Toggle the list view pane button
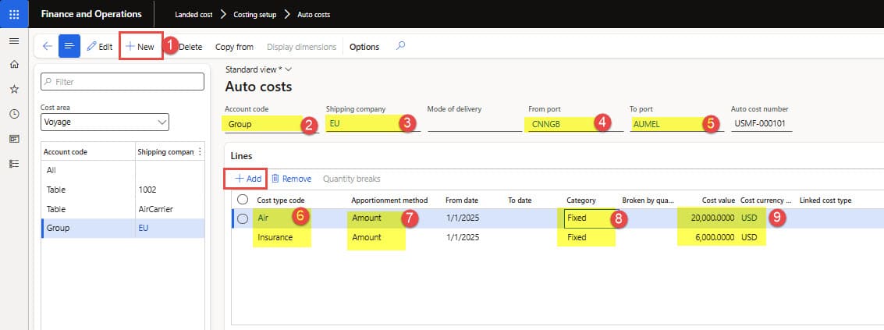 pos(70,47)
